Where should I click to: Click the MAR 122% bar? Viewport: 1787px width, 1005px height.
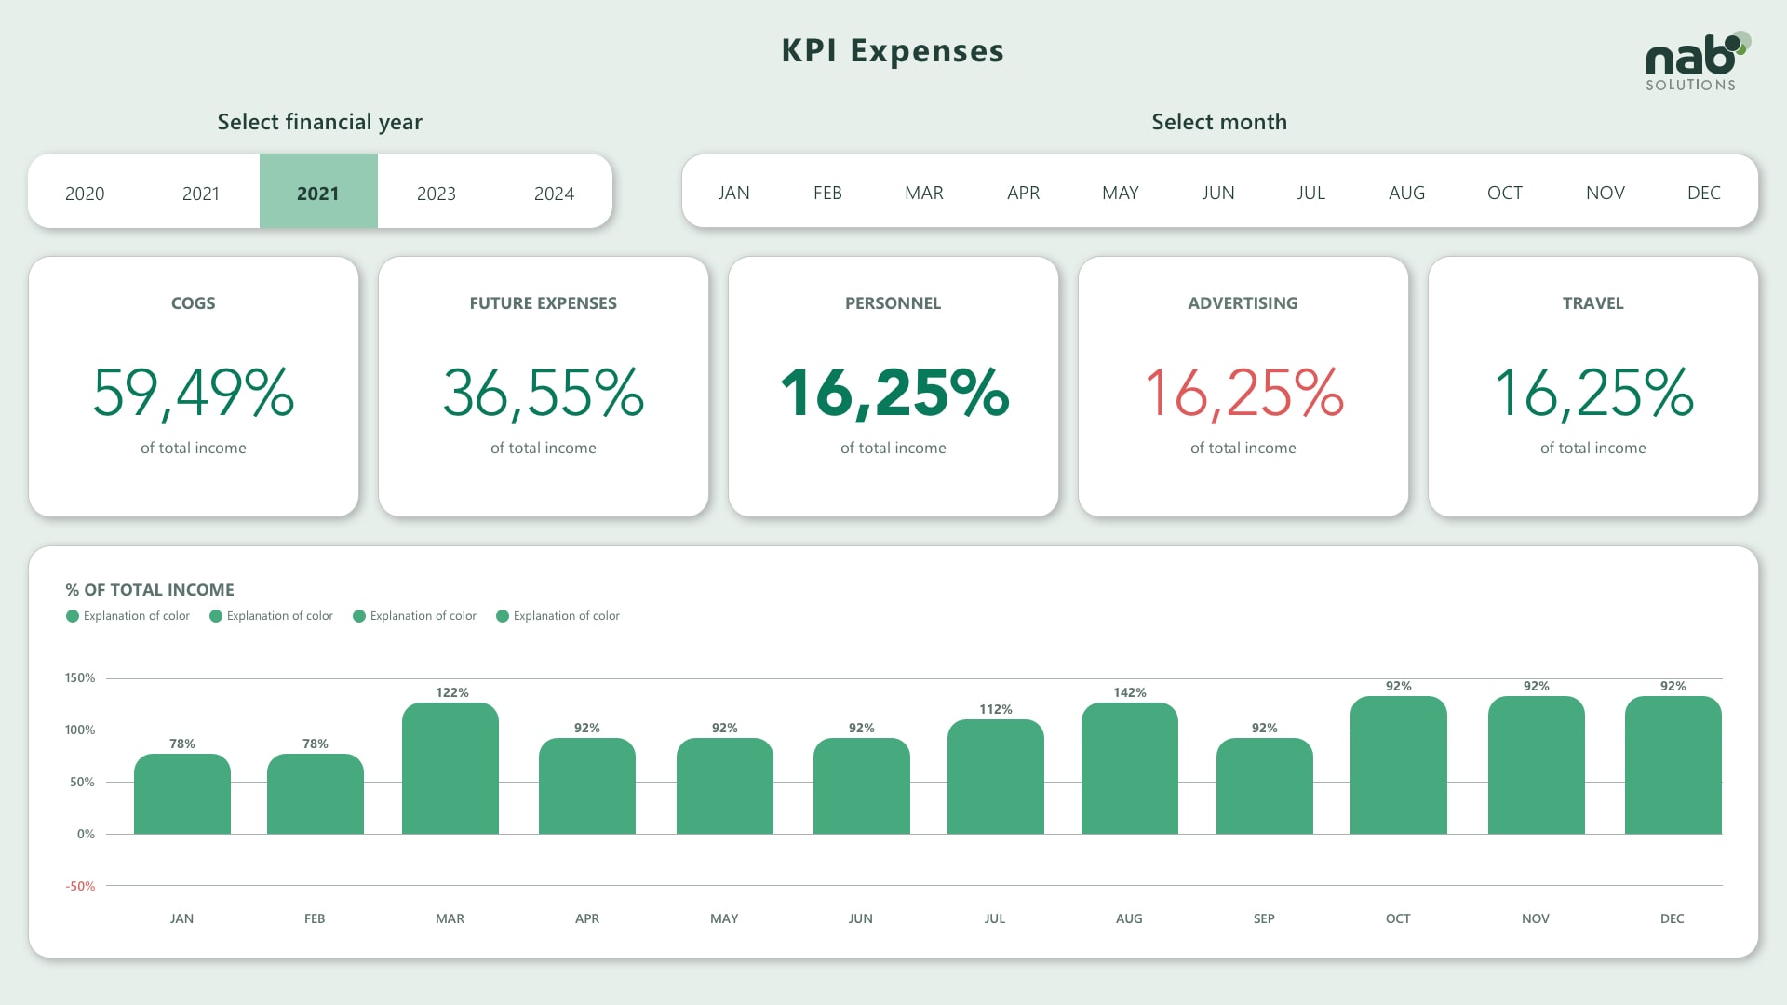[x=450, y=769]
